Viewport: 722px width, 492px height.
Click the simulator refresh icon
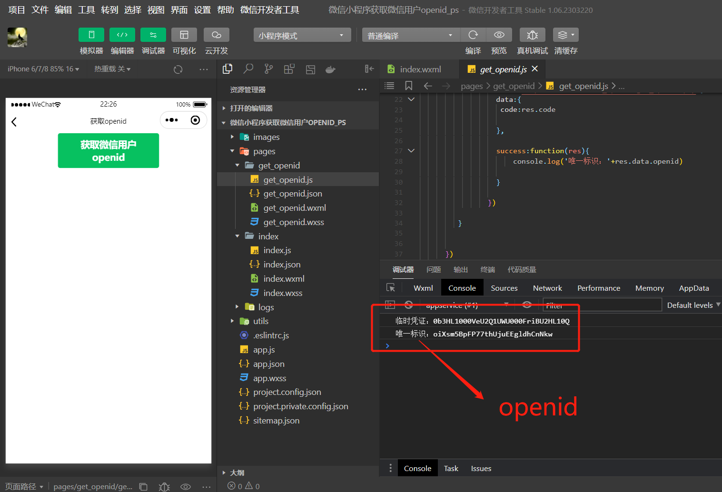point(178,69)
